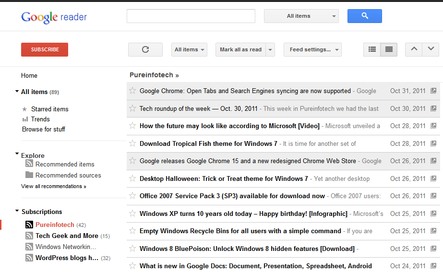Viewport: 443px width, 273px height.
Task: Open Recommended items
Action: (65, 164)
